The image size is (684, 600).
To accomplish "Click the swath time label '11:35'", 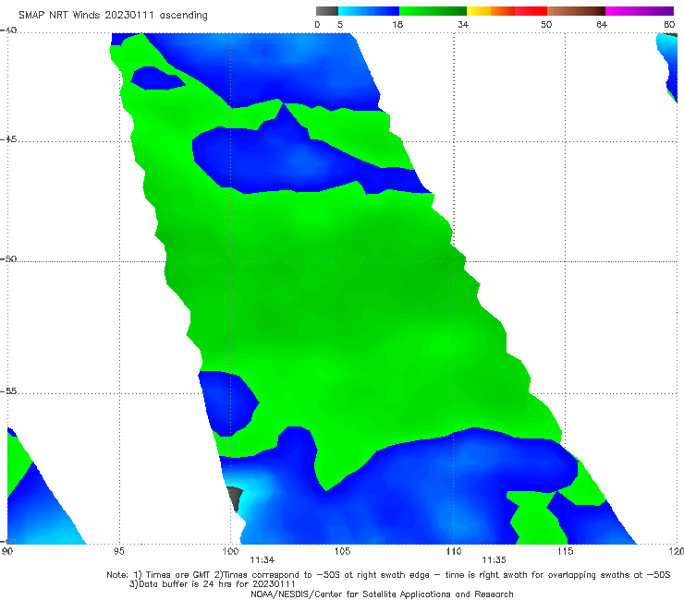I will click(494, 560).
